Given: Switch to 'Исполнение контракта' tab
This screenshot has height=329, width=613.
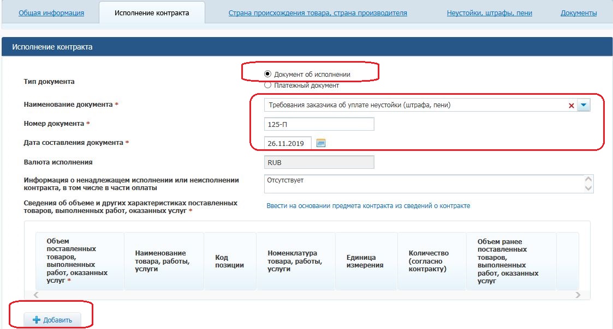Looking at the screenshot, I should click(152, 13).
